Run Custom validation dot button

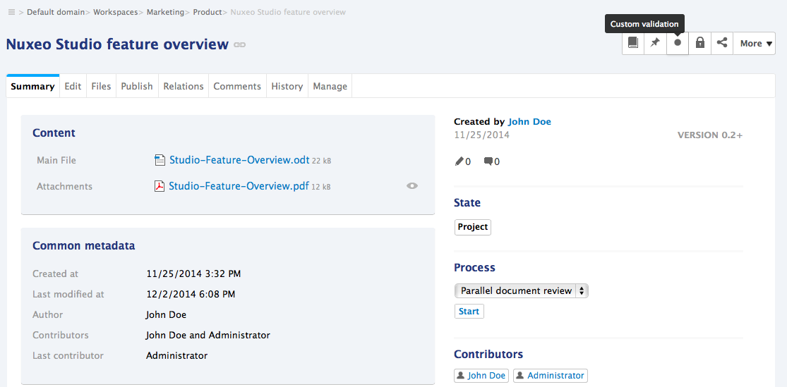[678, 43]
